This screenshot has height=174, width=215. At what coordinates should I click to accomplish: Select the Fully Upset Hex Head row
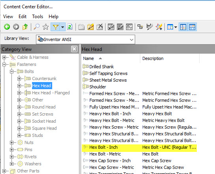[140, 107]
